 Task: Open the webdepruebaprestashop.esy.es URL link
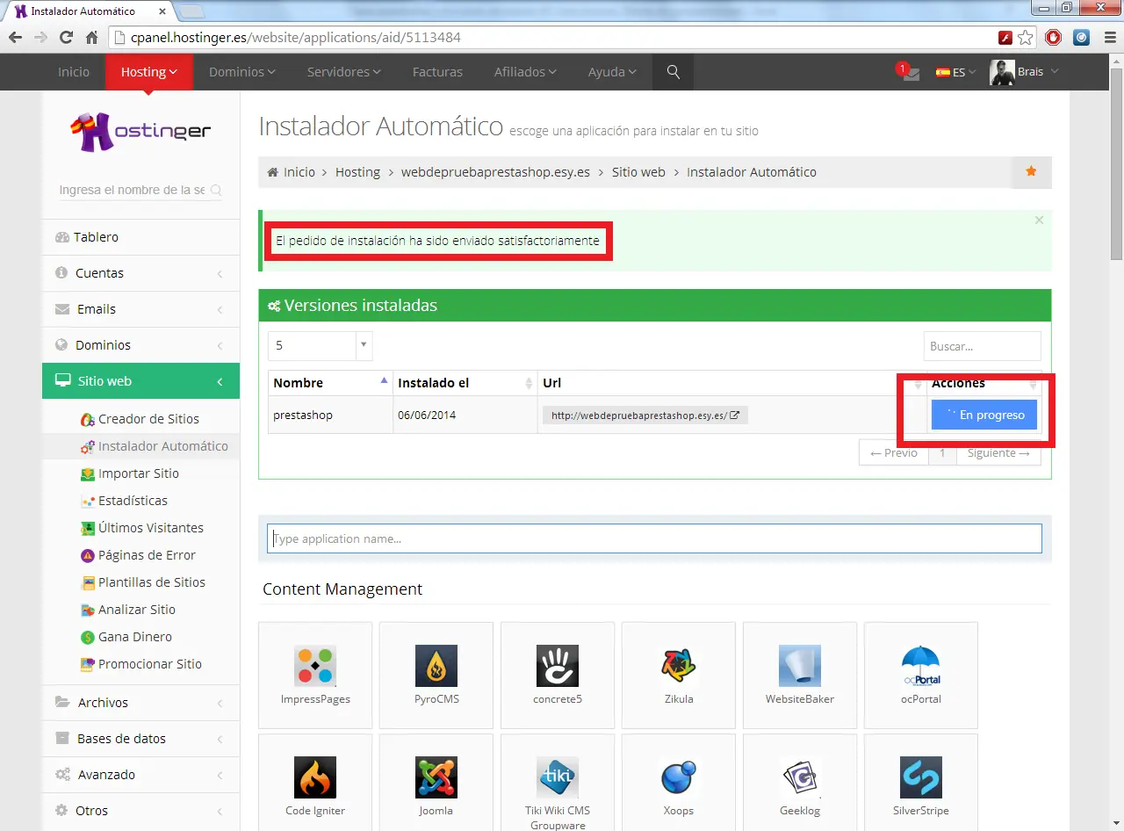(645, 415)
